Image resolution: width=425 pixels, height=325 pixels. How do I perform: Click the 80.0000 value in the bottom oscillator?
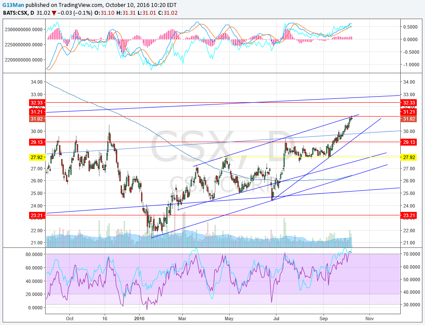click(x=34, y=254)
